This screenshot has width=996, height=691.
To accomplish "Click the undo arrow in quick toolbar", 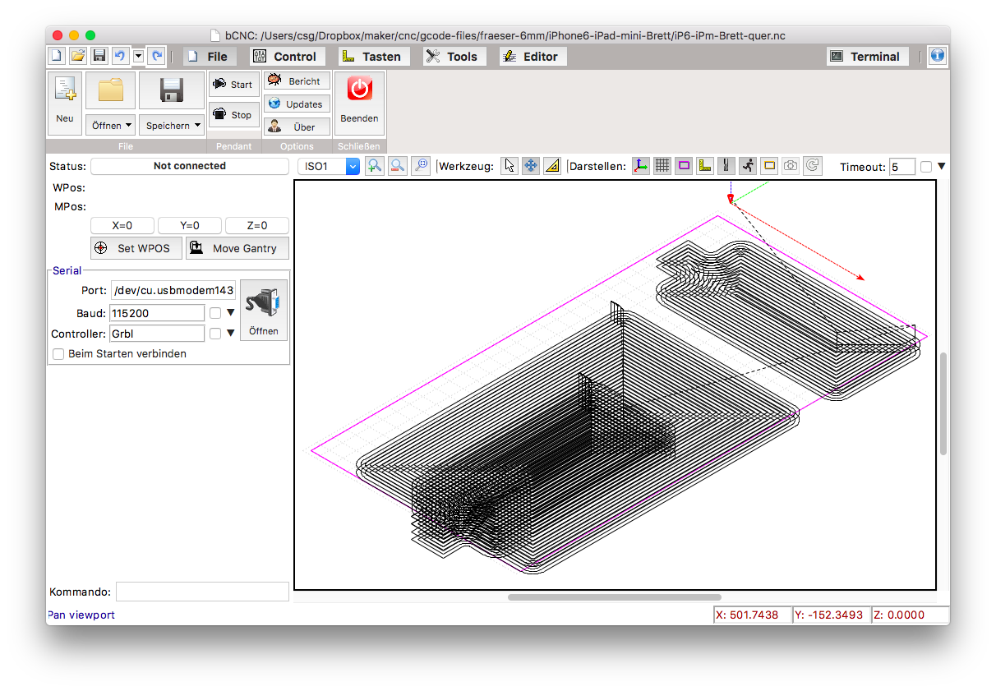I will (119, 56).
